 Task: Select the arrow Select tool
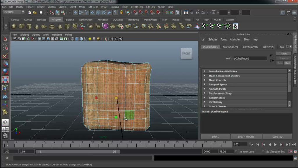(x=5, y=39)
